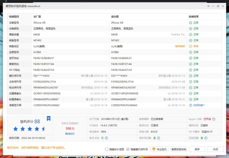
Task: Click the 低温Wi-Fi module value
Action: coord(207,132)
